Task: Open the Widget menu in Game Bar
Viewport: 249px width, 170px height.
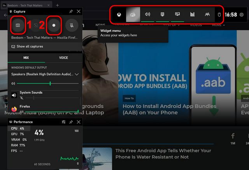Action: [133, 14]
